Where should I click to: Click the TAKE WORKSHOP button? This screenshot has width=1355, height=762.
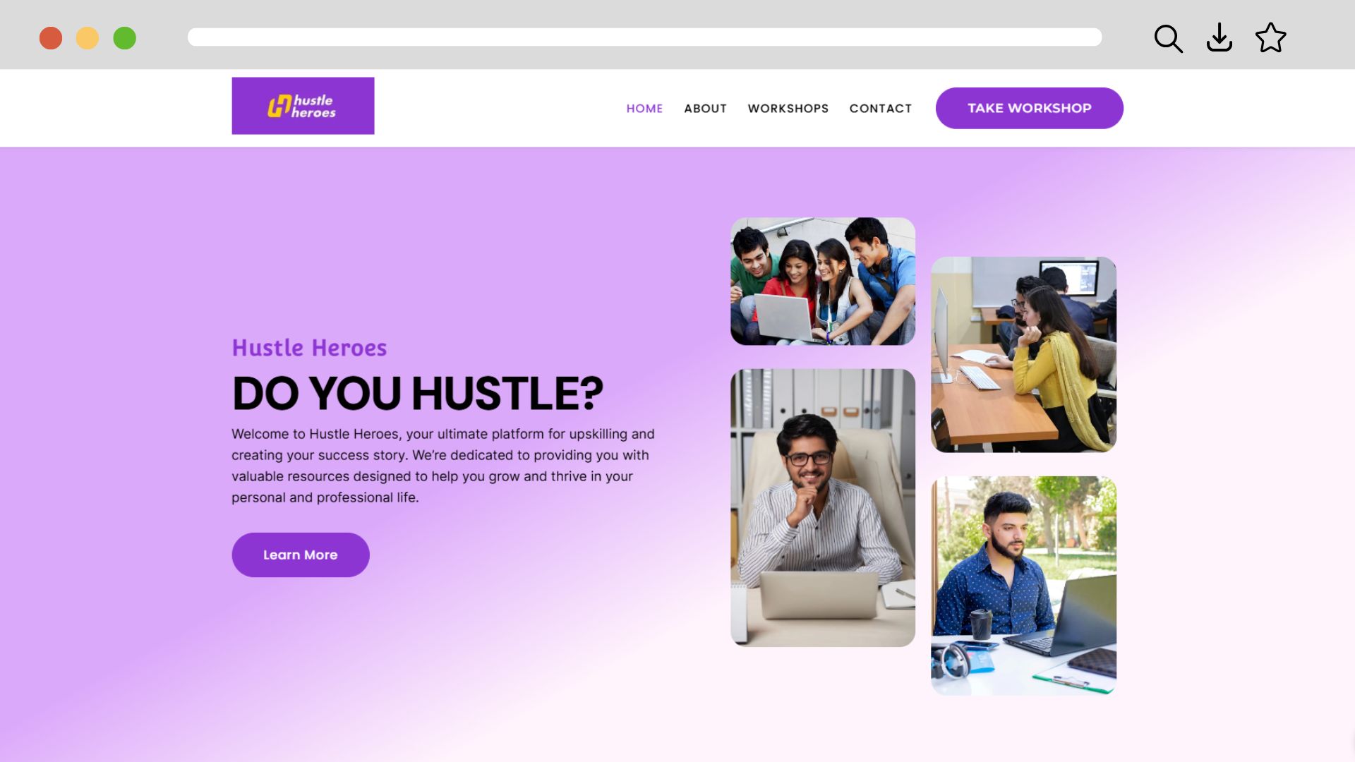click(x=1029, y=108)
